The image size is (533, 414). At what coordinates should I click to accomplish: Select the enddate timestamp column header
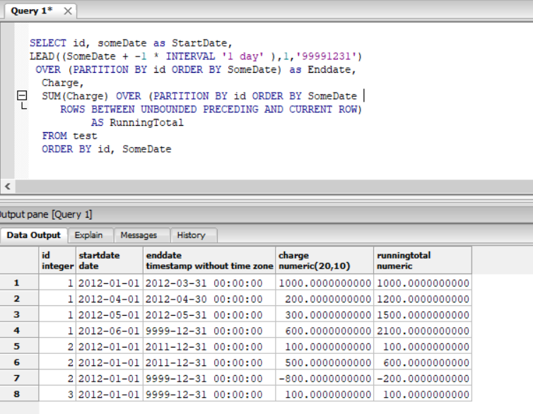coord(209,261)
